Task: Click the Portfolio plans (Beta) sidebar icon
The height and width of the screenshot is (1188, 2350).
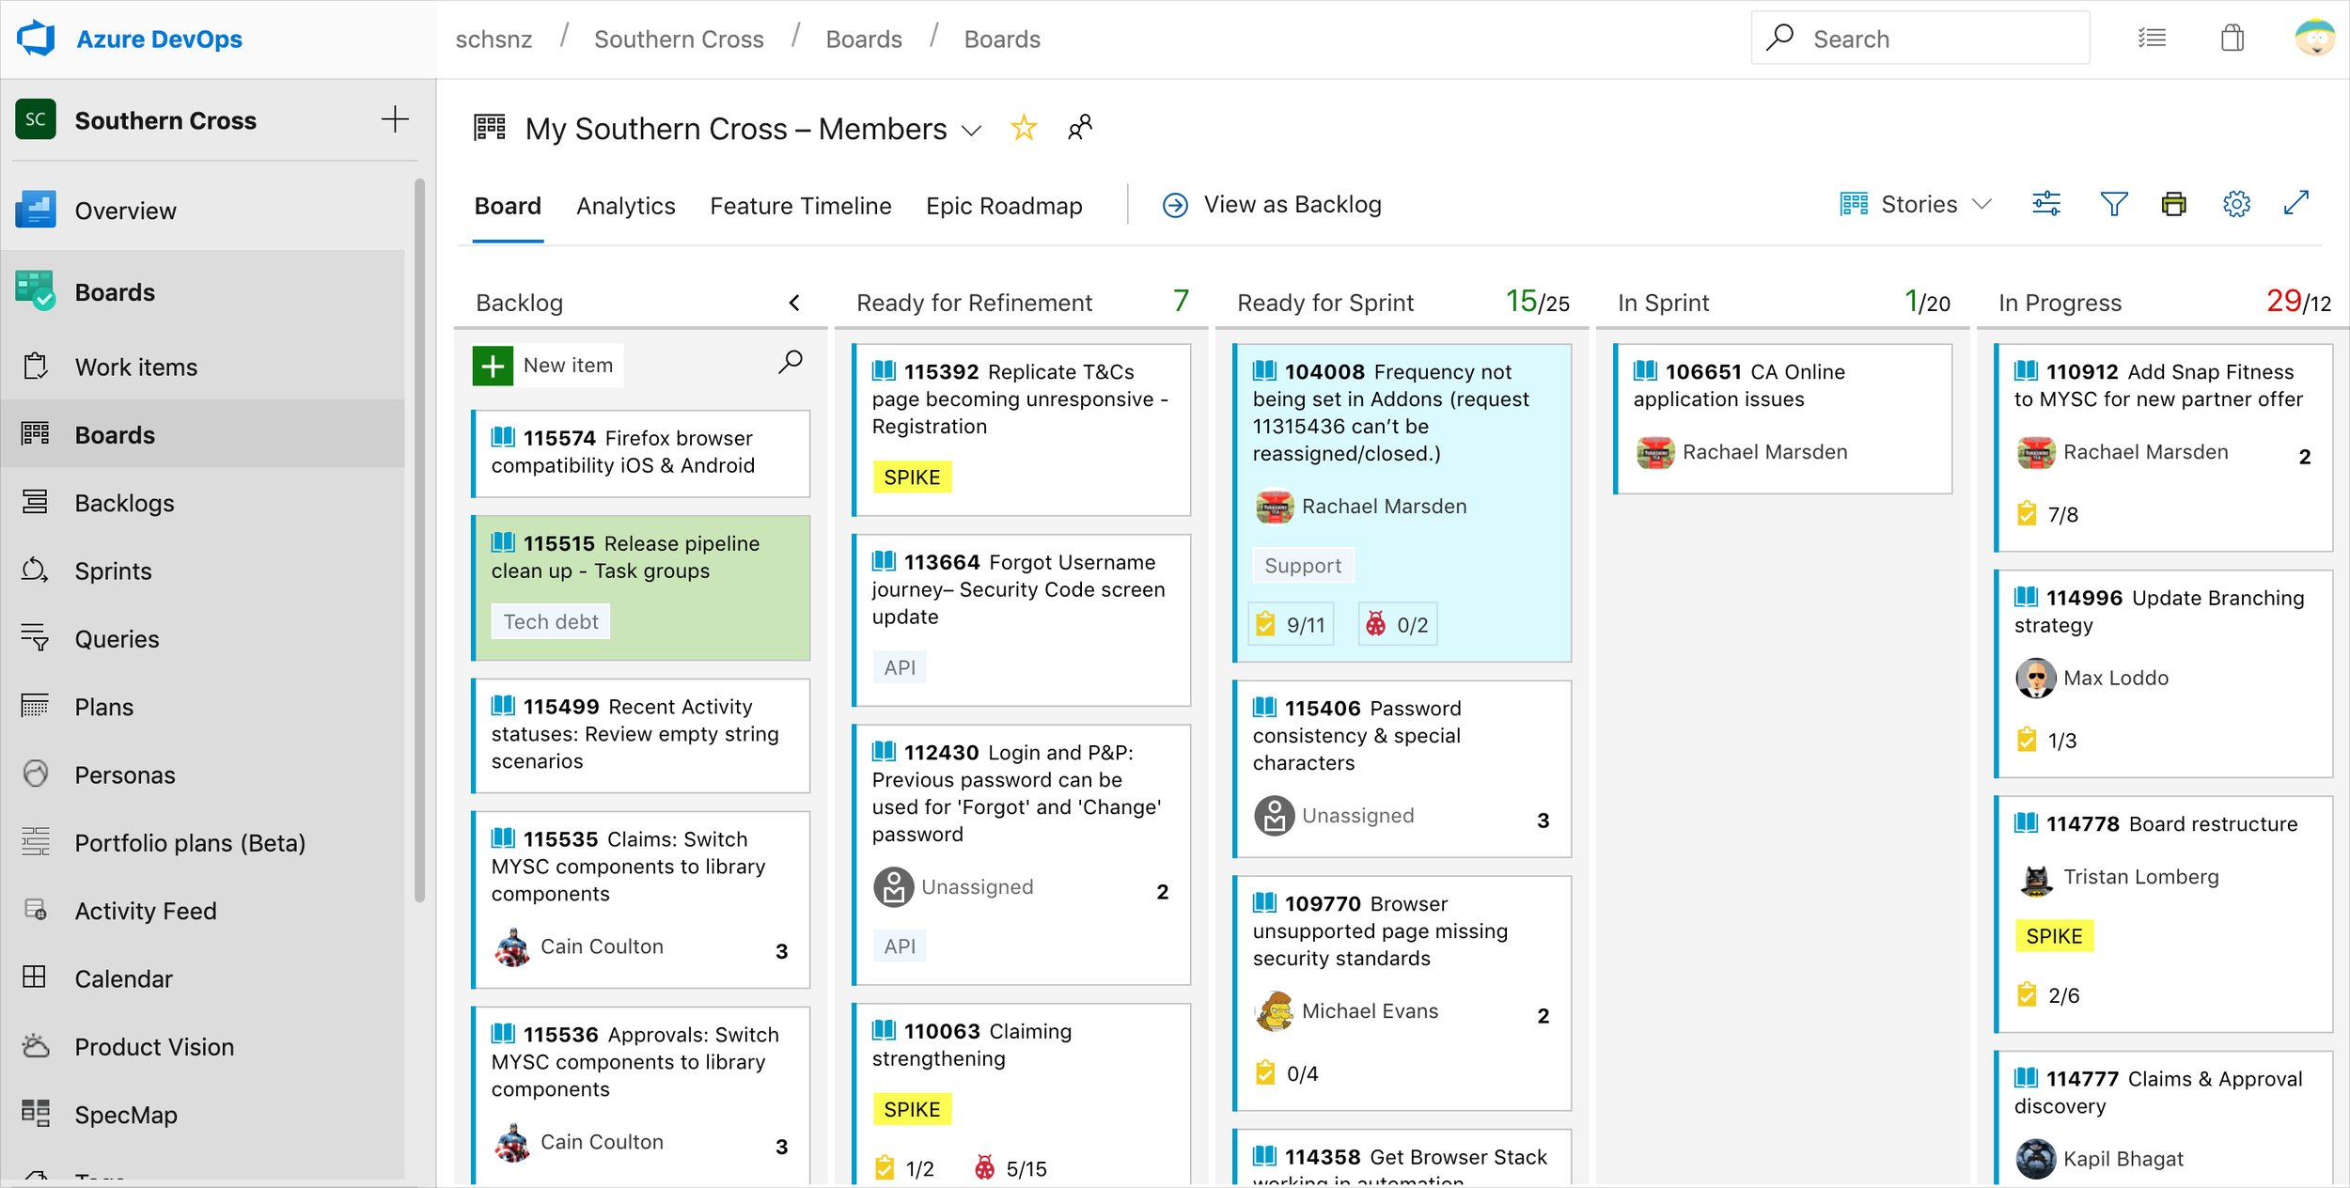Action: point(36,842)
